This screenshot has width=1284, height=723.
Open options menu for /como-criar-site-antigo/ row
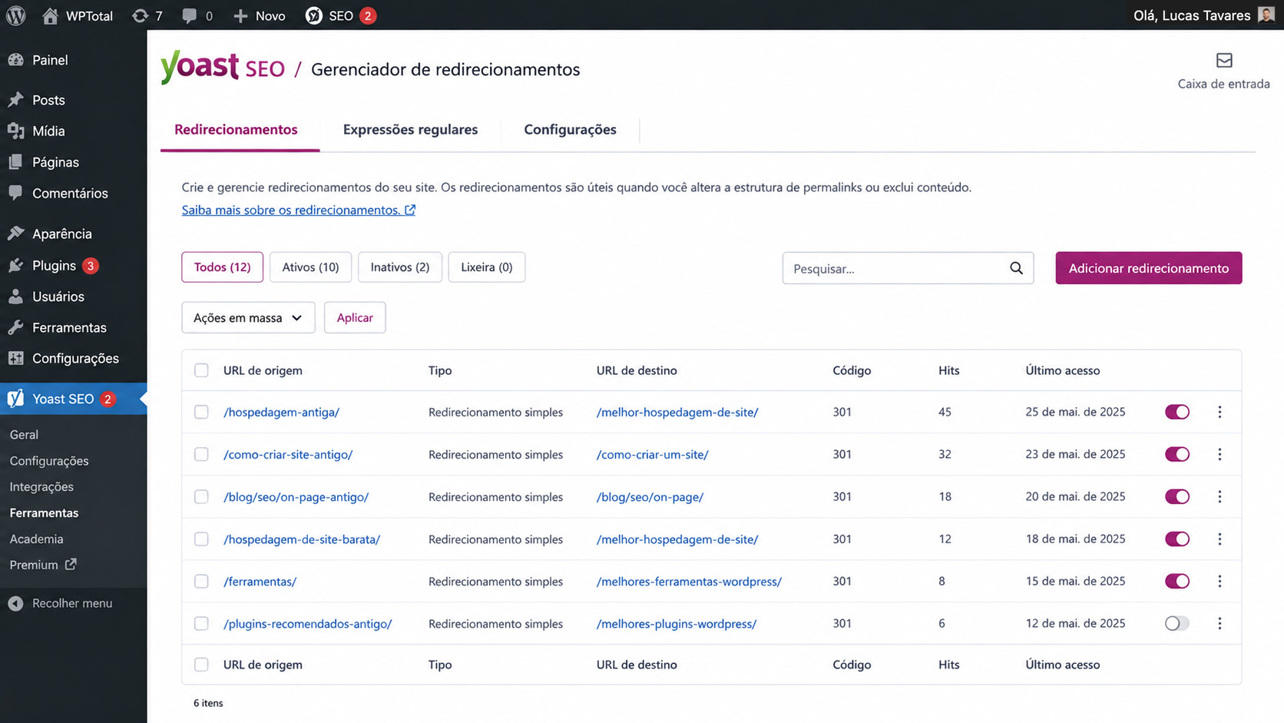(x=1219, y=454)
